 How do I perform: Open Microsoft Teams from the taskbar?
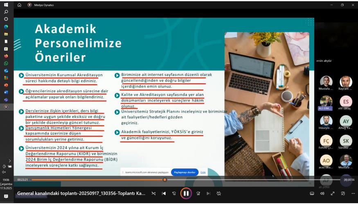click(6, 100)
